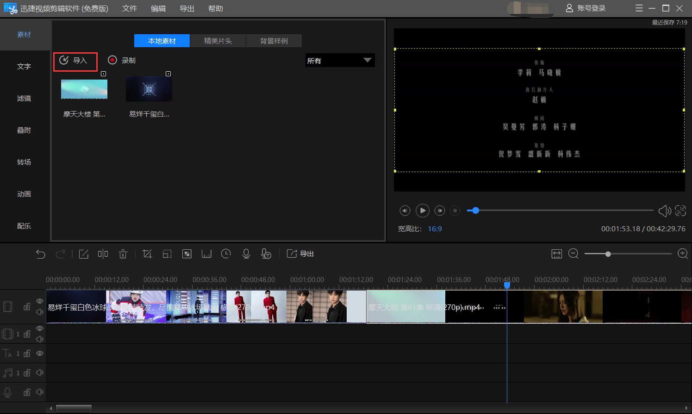Toggle overlay track 1 visibility eye
Viewport: 692px width, 414px height.
pos(40,328)
